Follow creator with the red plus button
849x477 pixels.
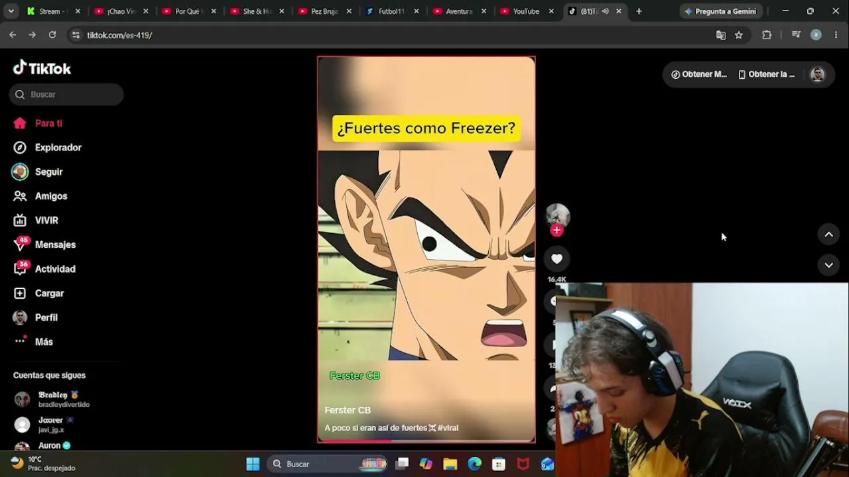pyautogui.click(x=556, y=231)
